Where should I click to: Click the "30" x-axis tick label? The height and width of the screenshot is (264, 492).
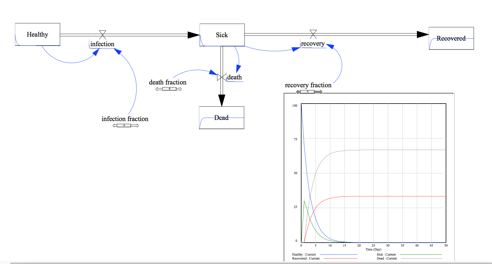pos(388,245)
